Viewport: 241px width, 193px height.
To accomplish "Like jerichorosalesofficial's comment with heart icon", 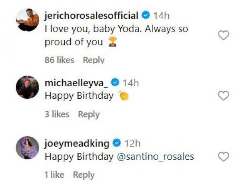I will click(x=223, y=36).
